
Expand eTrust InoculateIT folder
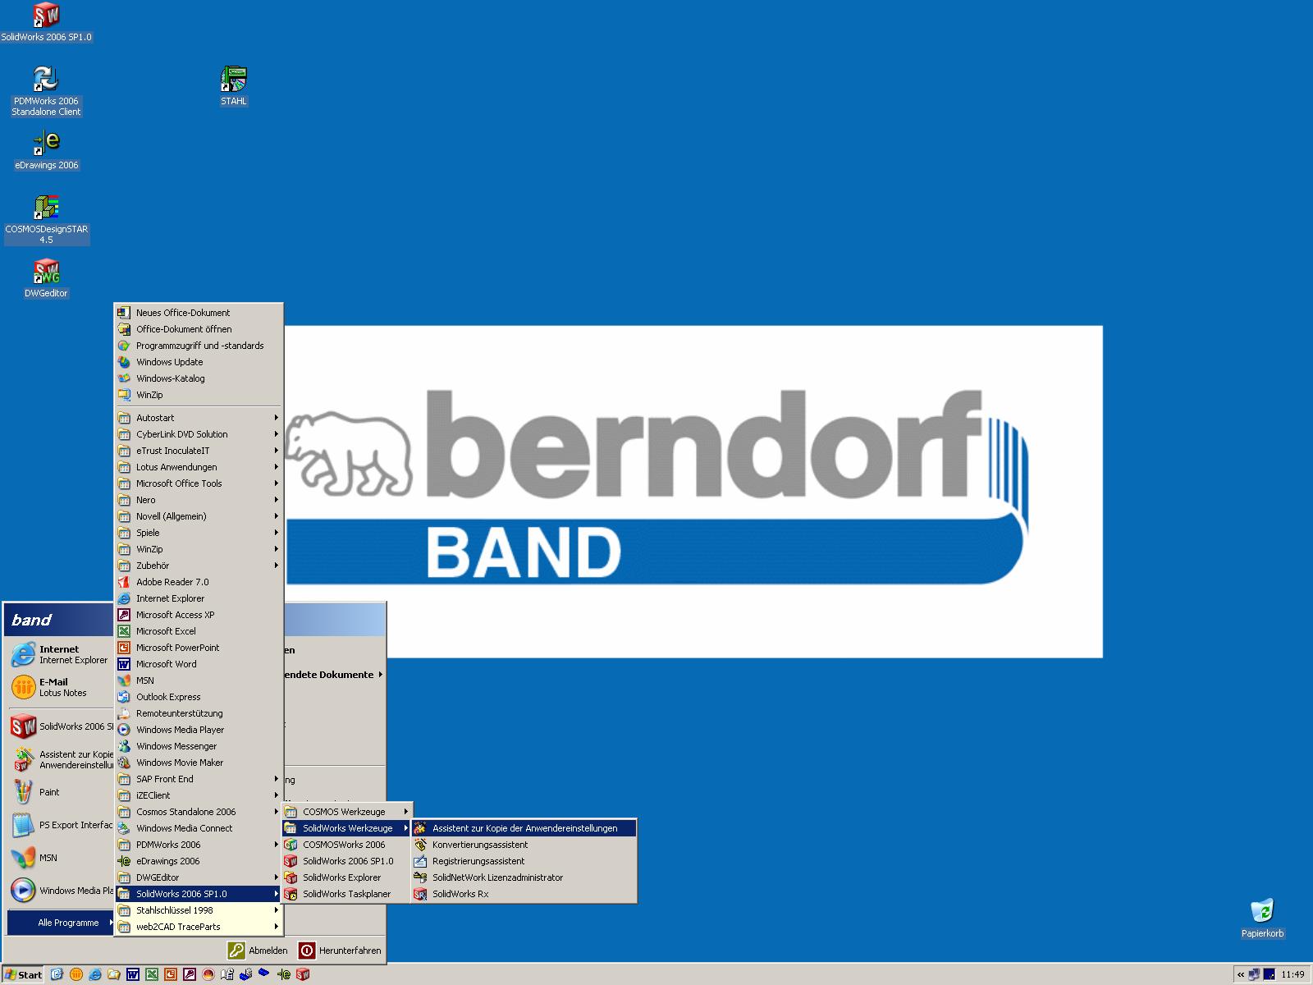199,451
